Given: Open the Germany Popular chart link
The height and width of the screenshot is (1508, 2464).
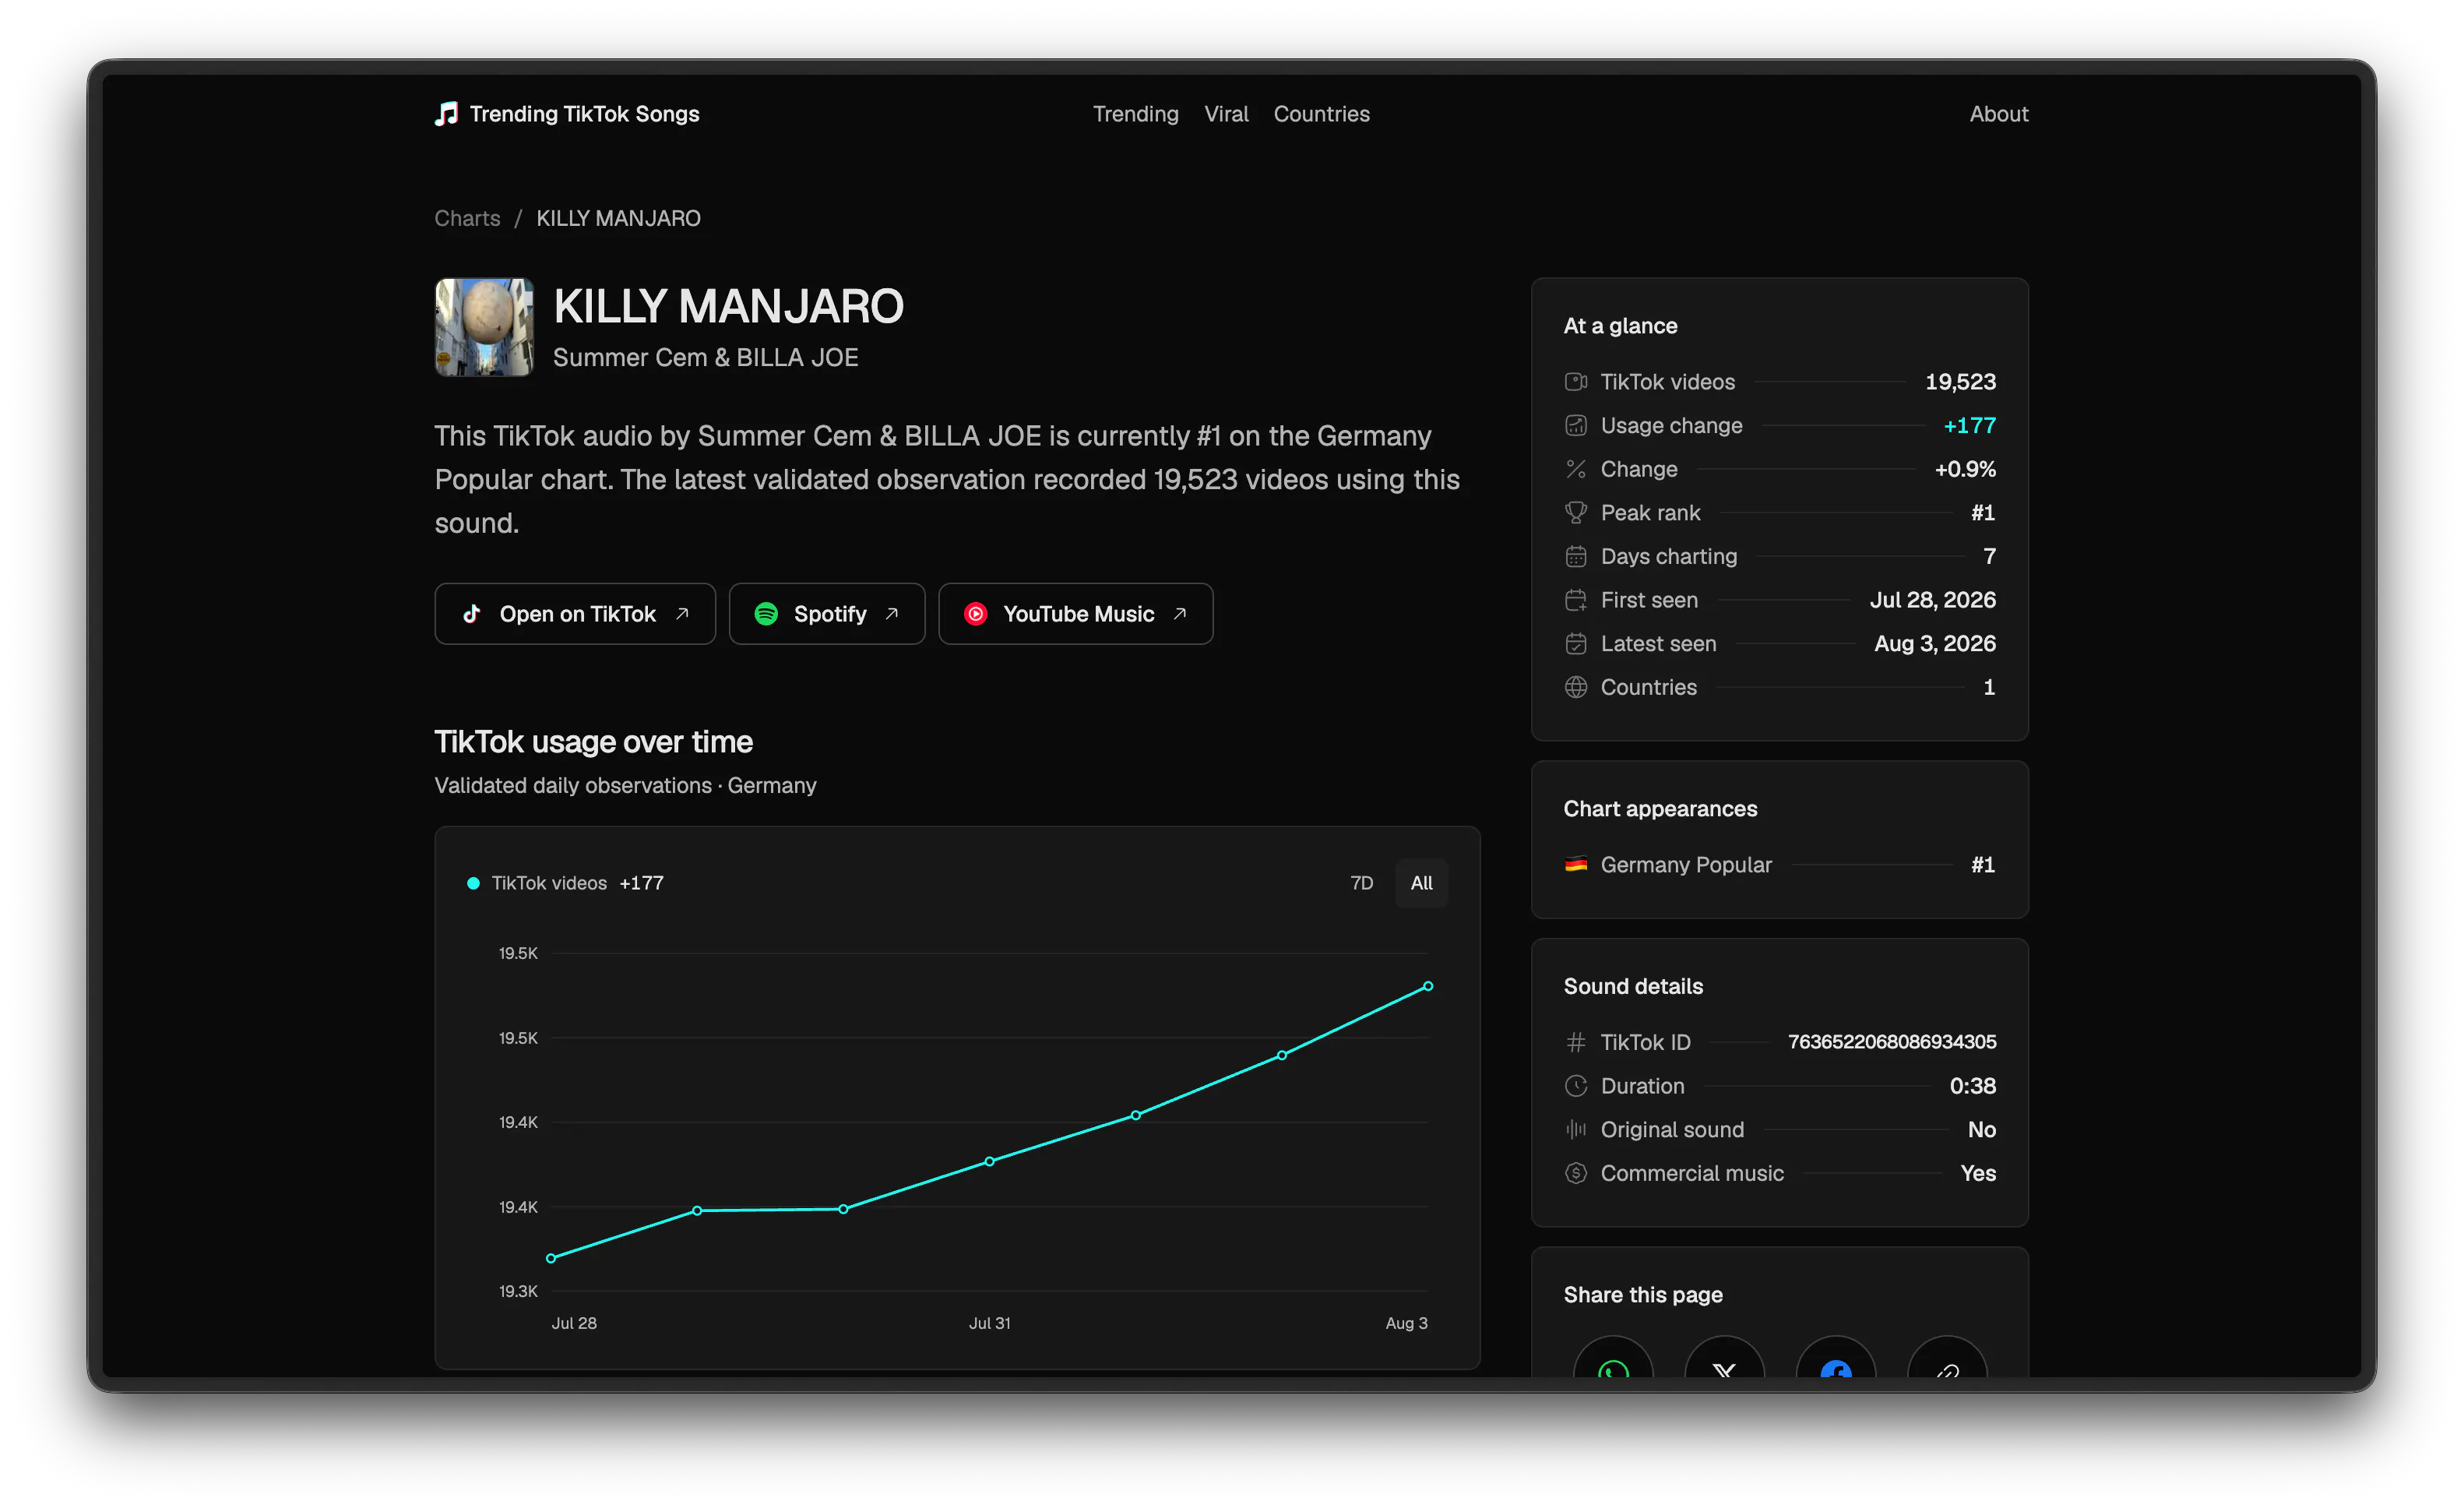Looking at the screenshot, I should coord(1686,865).
